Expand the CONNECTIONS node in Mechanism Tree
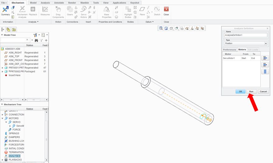The height and width of the screenshot is (163, 273). coord(2,115)
